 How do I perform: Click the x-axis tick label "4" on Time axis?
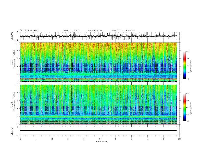(84, 139)
